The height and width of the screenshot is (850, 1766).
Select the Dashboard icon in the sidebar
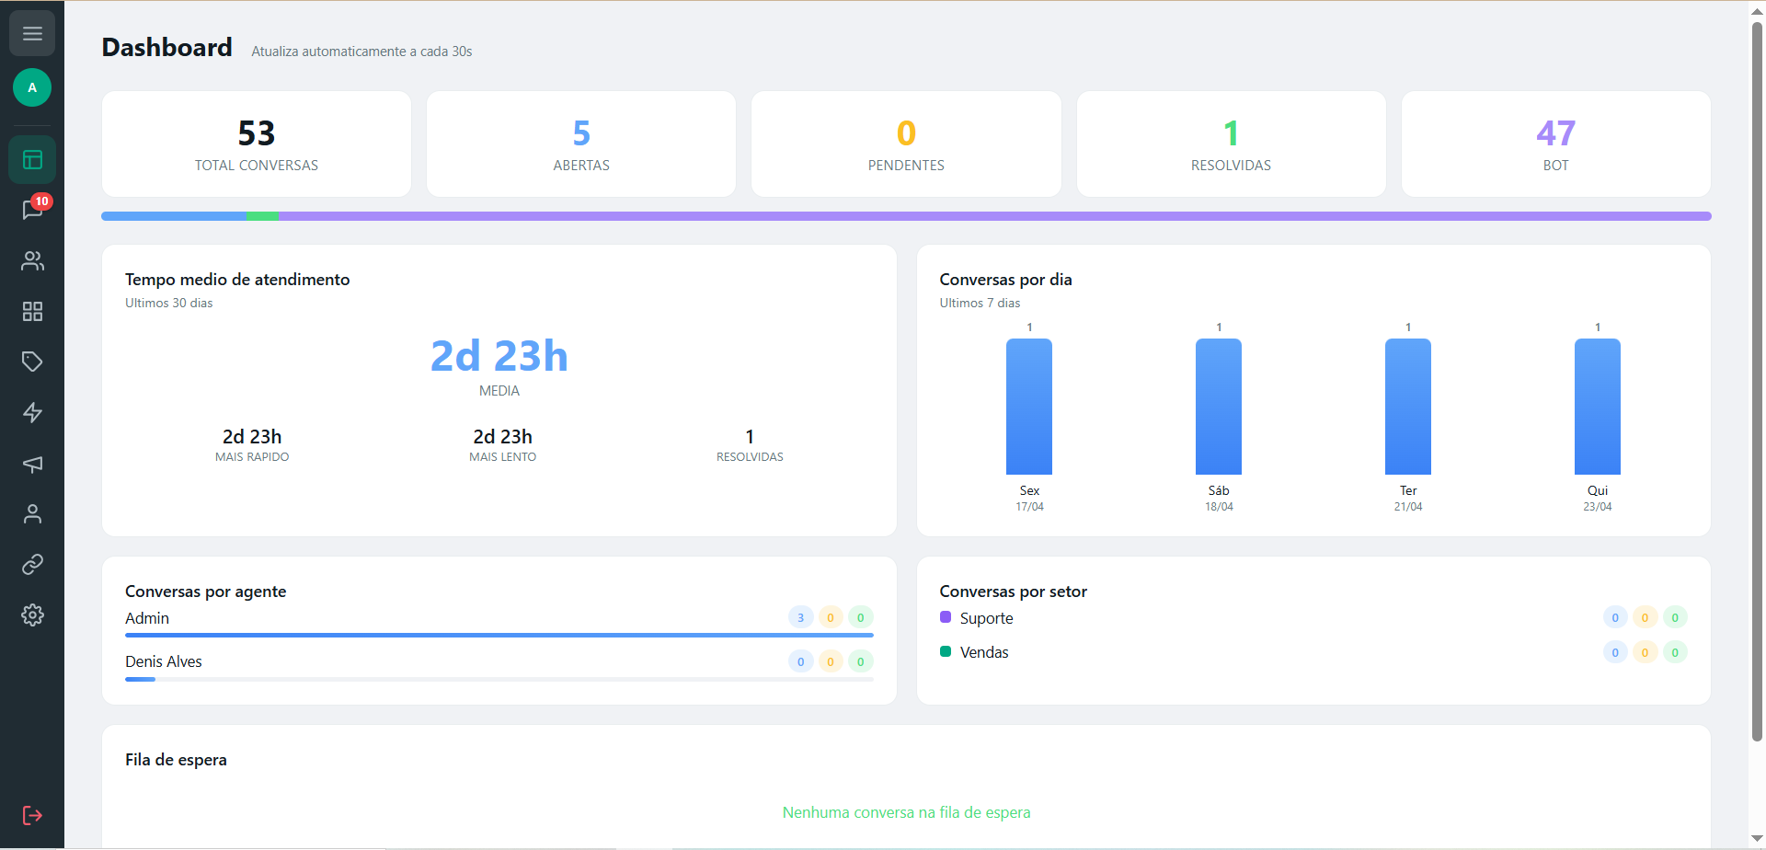pyautogui.click(x=33, y=159)
